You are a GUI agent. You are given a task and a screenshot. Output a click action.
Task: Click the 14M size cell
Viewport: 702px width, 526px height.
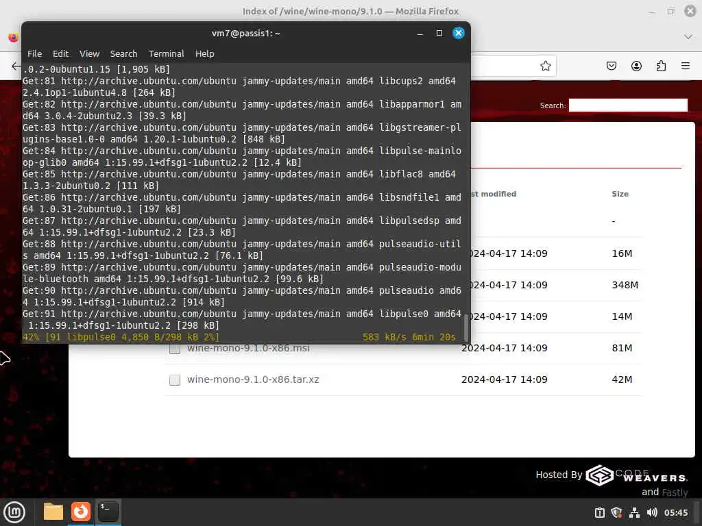[x=622, y=316]
